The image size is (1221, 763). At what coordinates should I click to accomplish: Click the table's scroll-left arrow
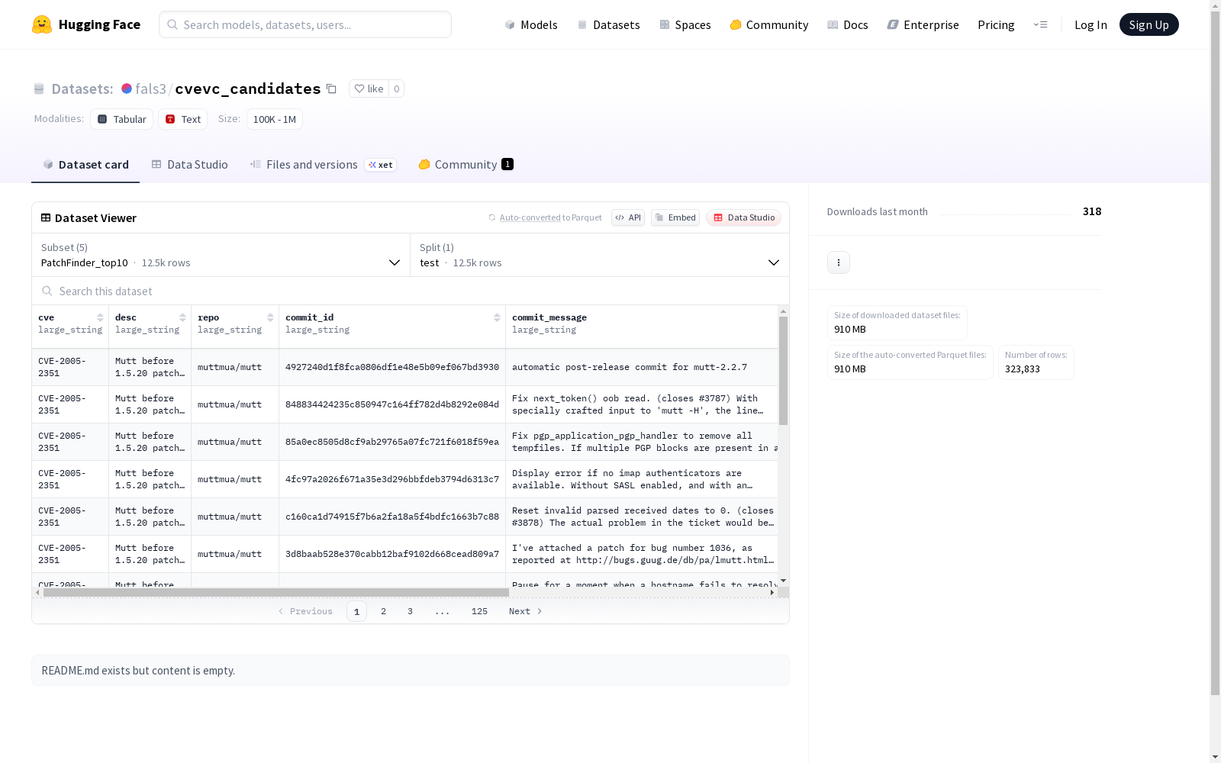[x=37, y=592]
